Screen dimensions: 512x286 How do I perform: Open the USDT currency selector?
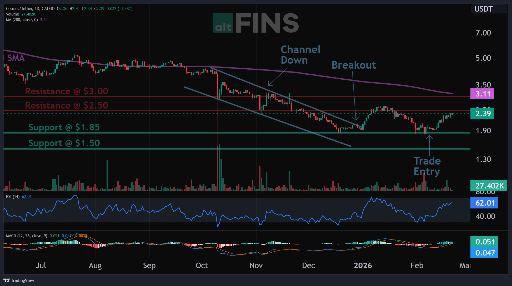489,9
